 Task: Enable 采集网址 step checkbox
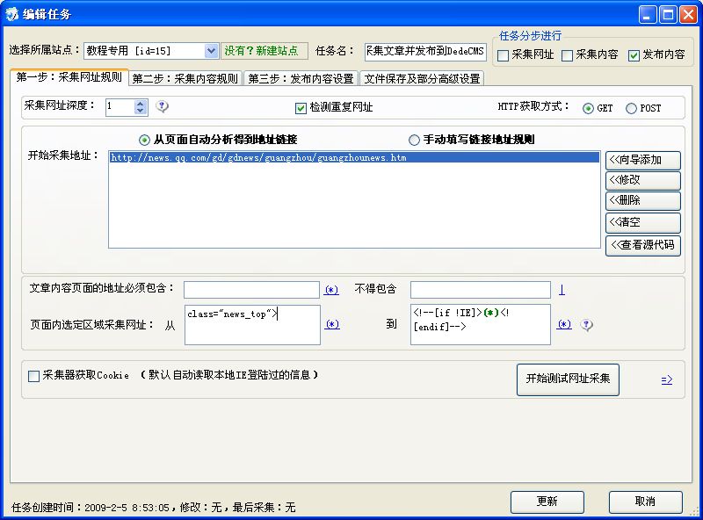(x=503, y=55)
